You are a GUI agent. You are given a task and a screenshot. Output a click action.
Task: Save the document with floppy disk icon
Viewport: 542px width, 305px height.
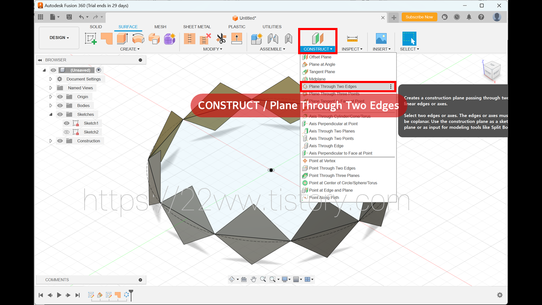69,17
